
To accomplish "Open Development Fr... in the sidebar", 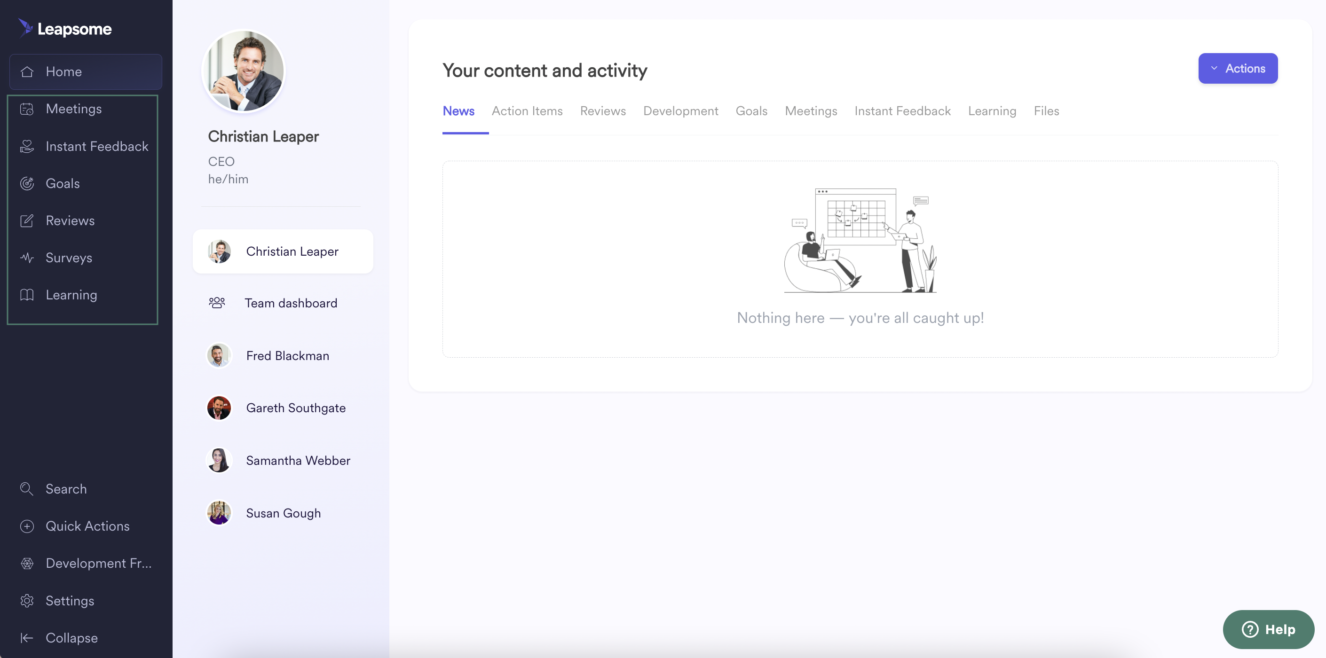I will pos(86,564).
